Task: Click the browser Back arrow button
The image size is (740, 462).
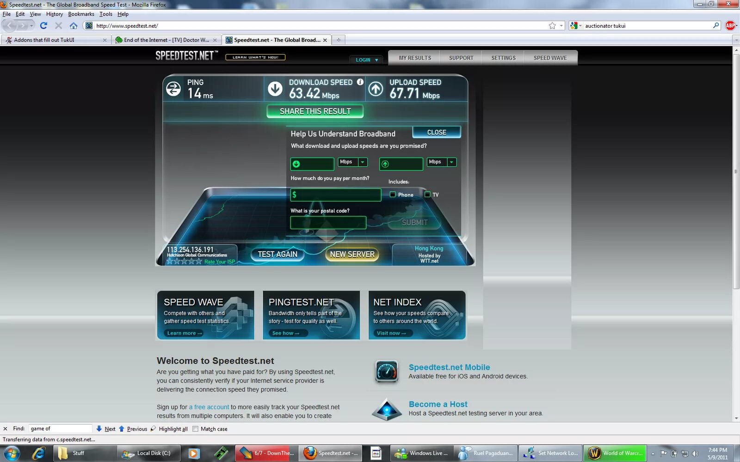Action: coord(9,26)
